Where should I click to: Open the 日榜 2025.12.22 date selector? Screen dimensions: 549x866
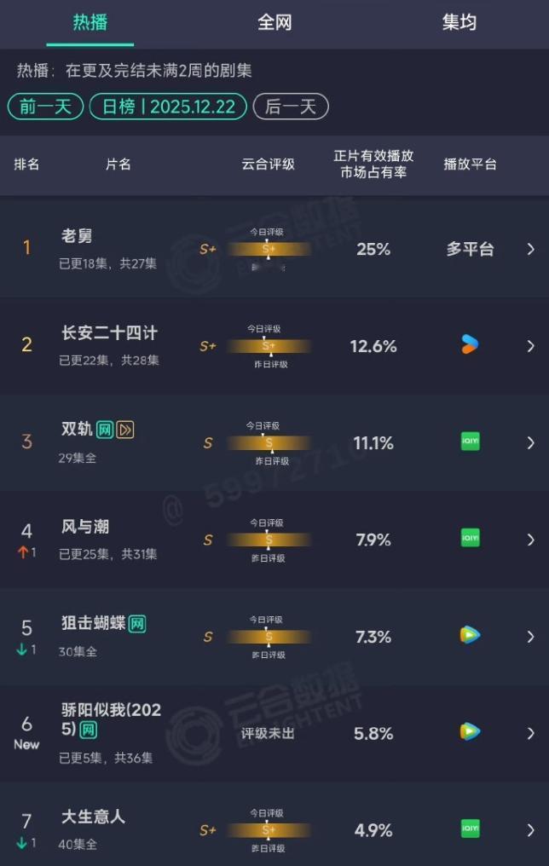click(167, 107)
